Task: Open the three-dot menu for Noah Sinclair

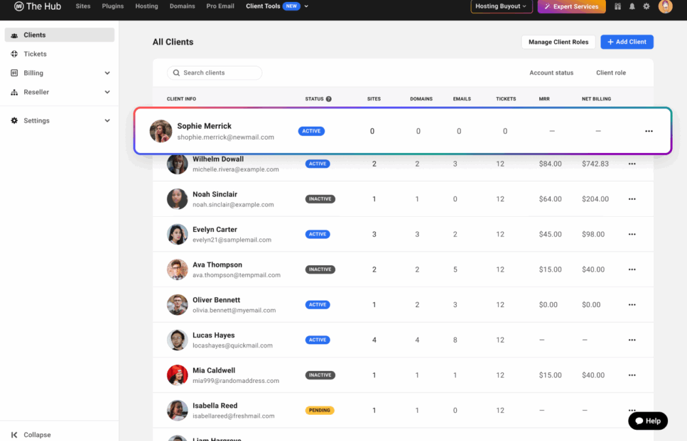Action: (x=631, y=199)
